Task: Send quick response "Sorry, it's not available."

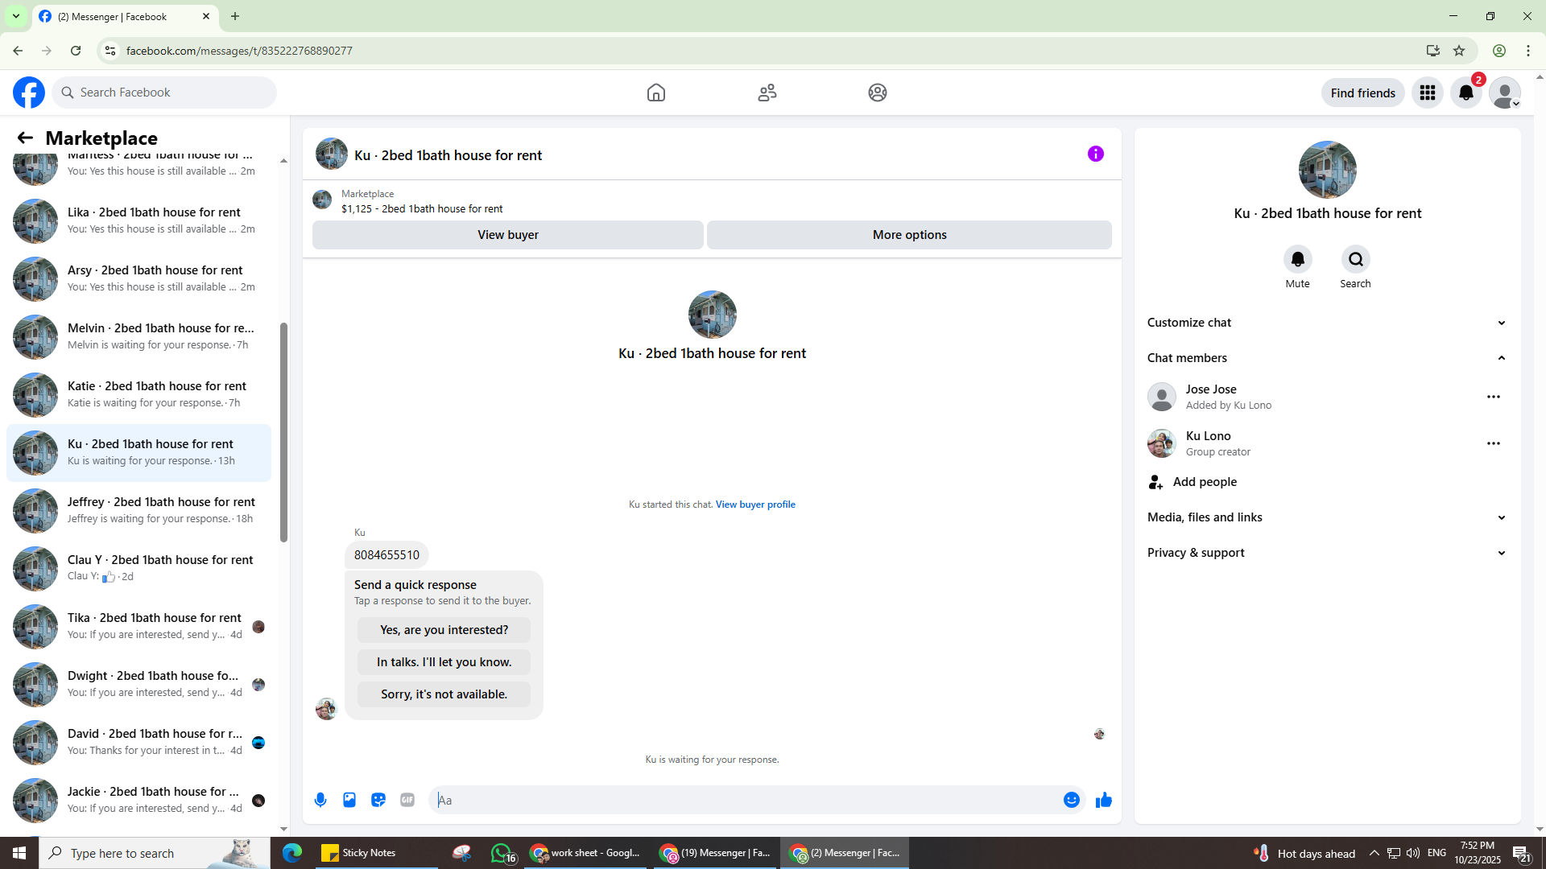Action: (x=444, y=694)
